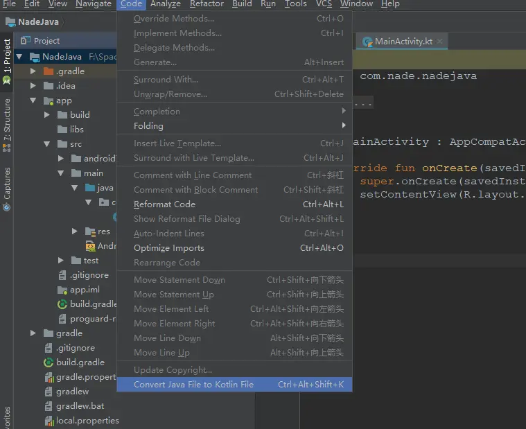Toggle the 7: Structure tool window
This screenshot has width=526, height=429.
[x=7, y=125]
